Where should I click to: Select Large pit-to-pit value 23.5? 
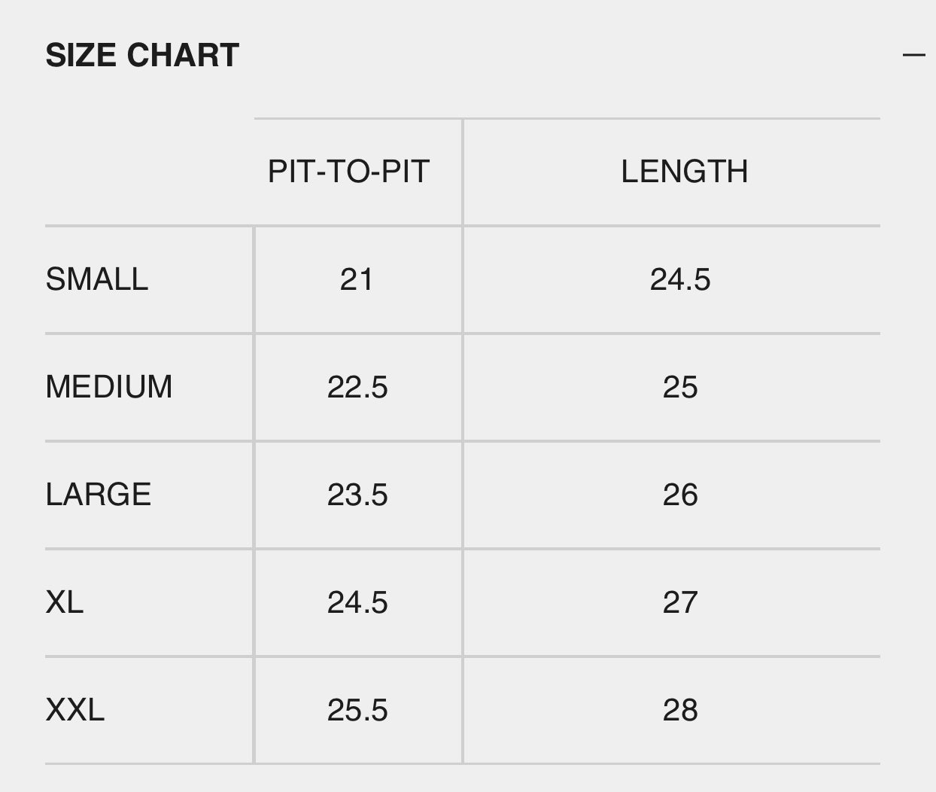tap(357, 495)
